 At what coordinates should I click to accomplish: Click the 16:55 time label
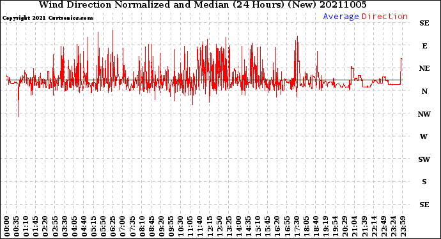[287, 226]
